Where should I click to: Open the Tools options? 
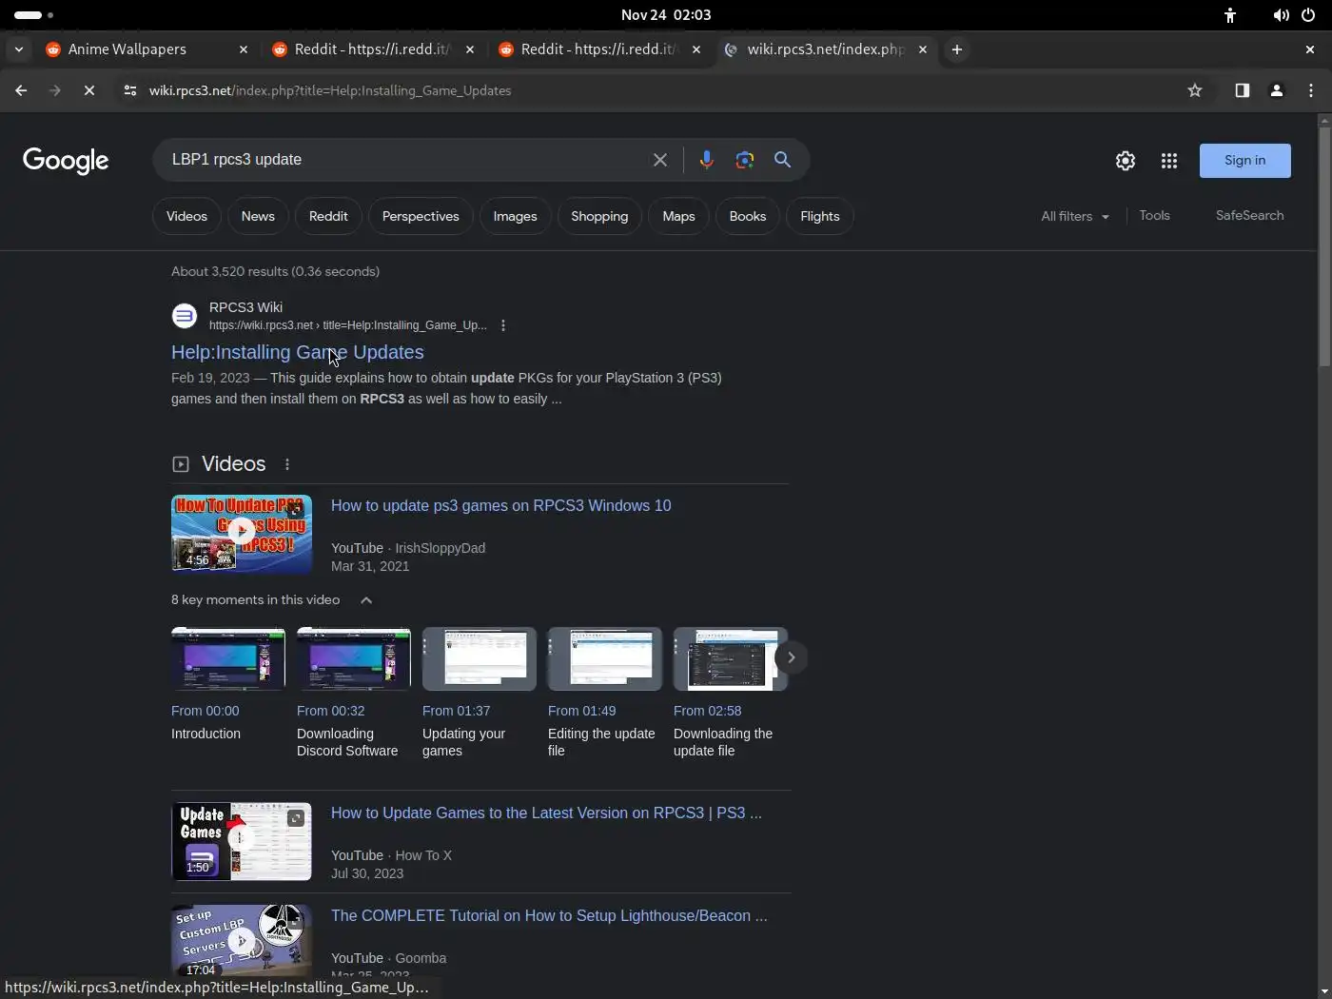1154,215
